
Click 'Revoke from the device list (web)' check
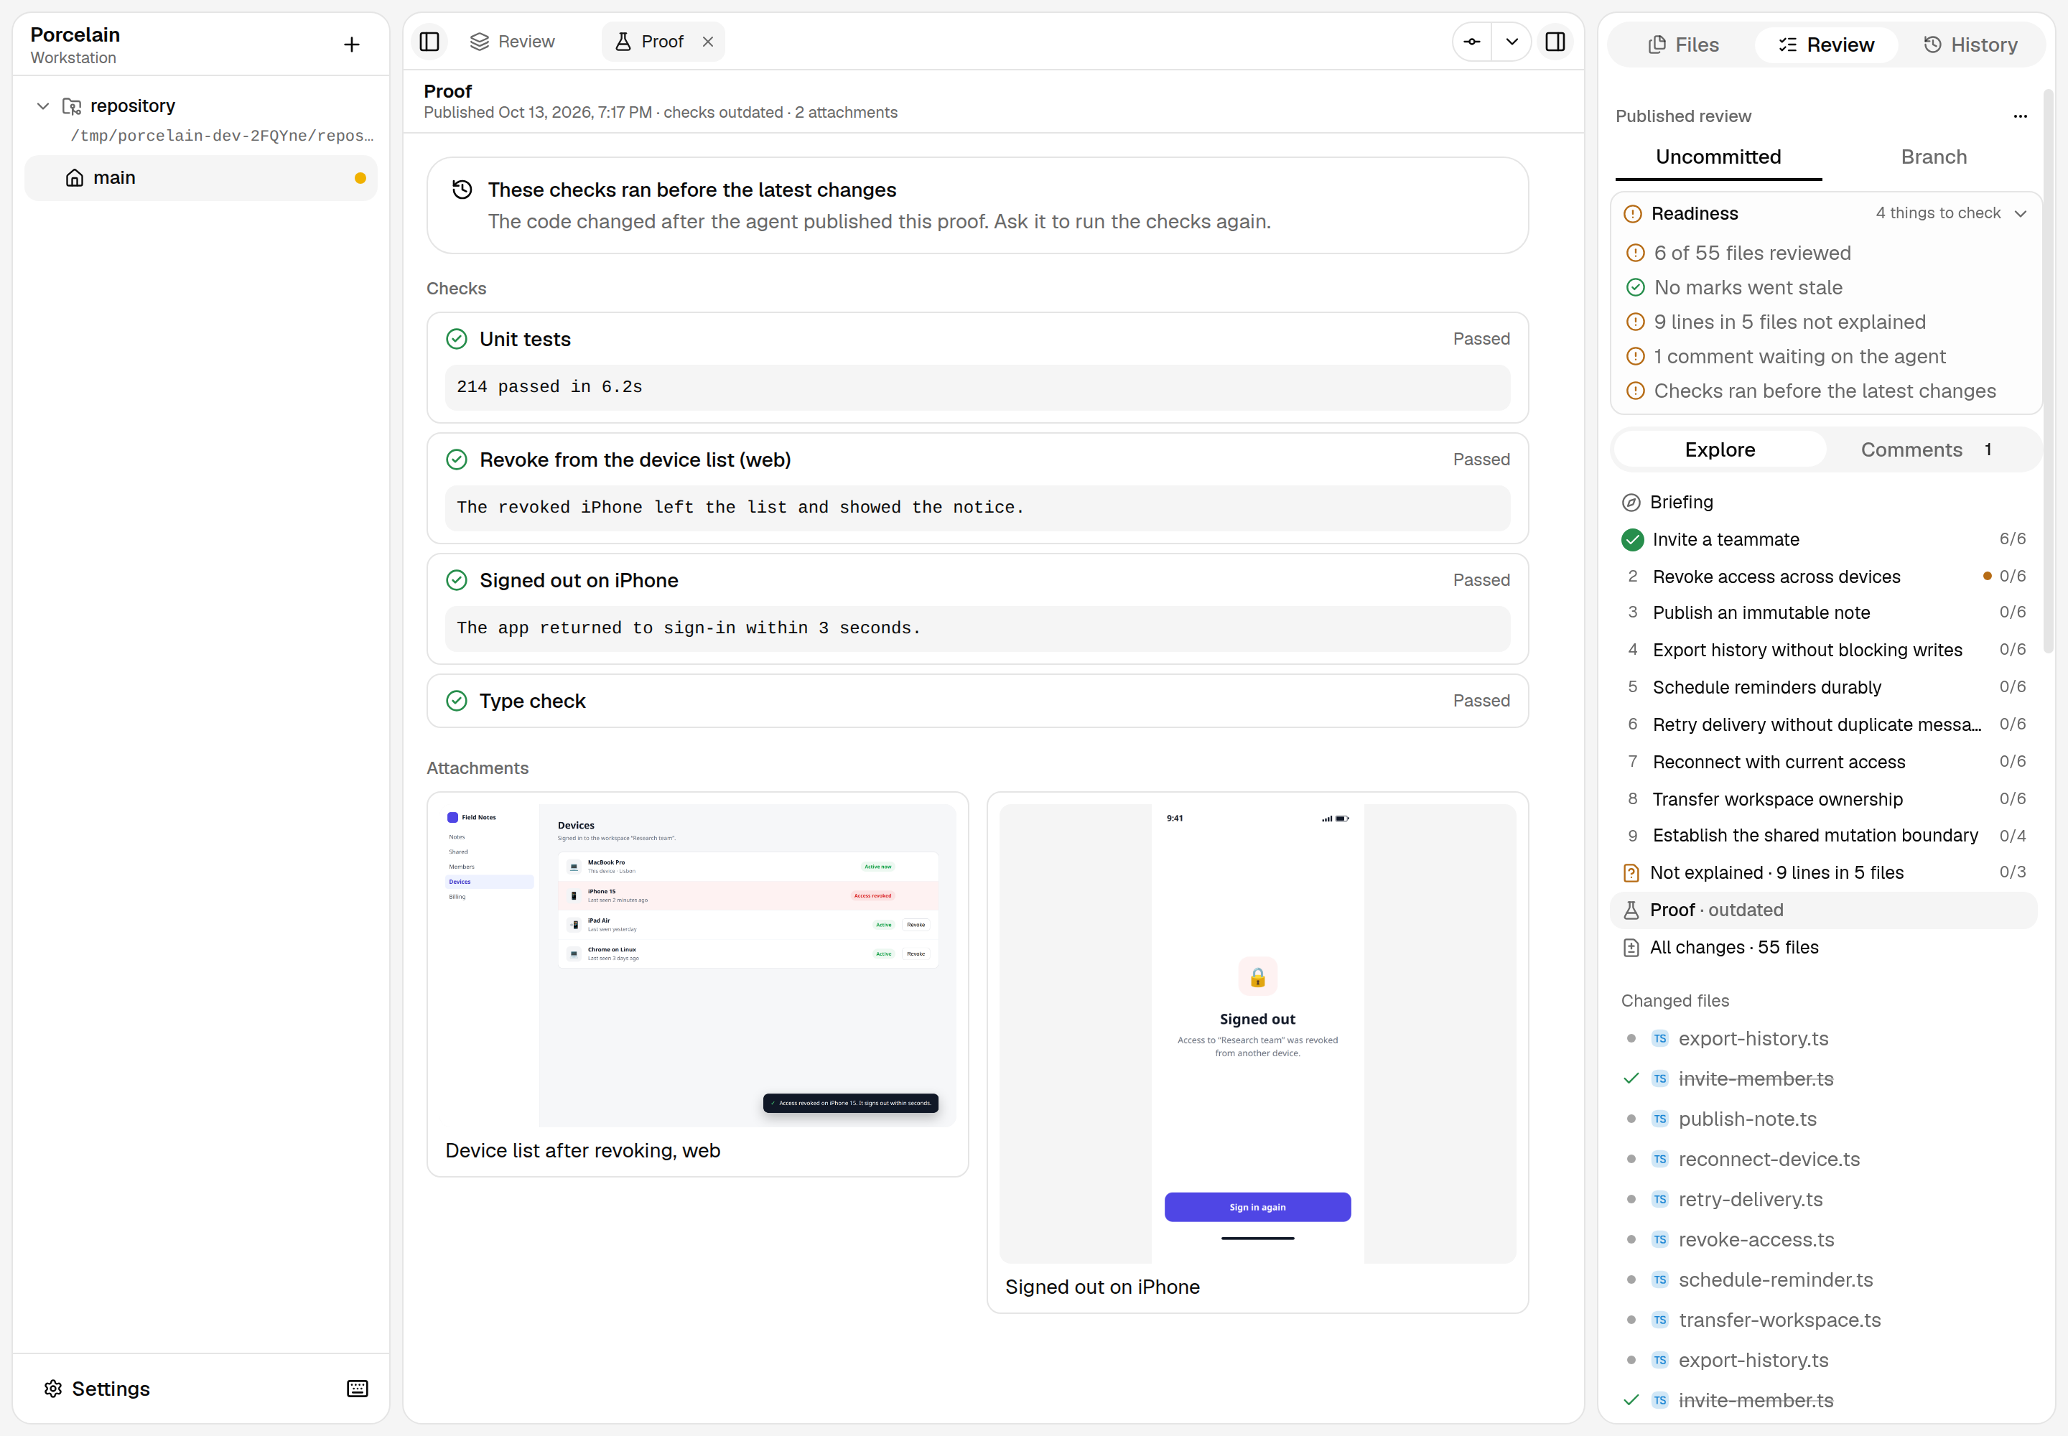coord(977,488)
